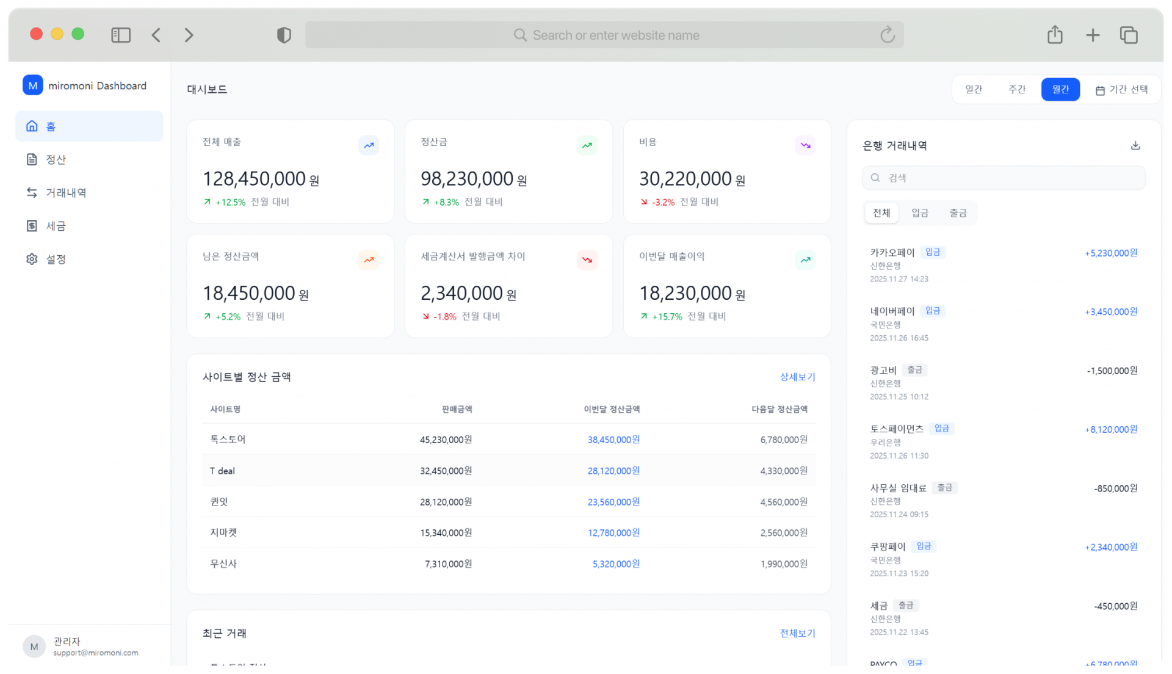Open the 기간 선택 date picker
The image size is (1172, 674).
click(1122, 90)
